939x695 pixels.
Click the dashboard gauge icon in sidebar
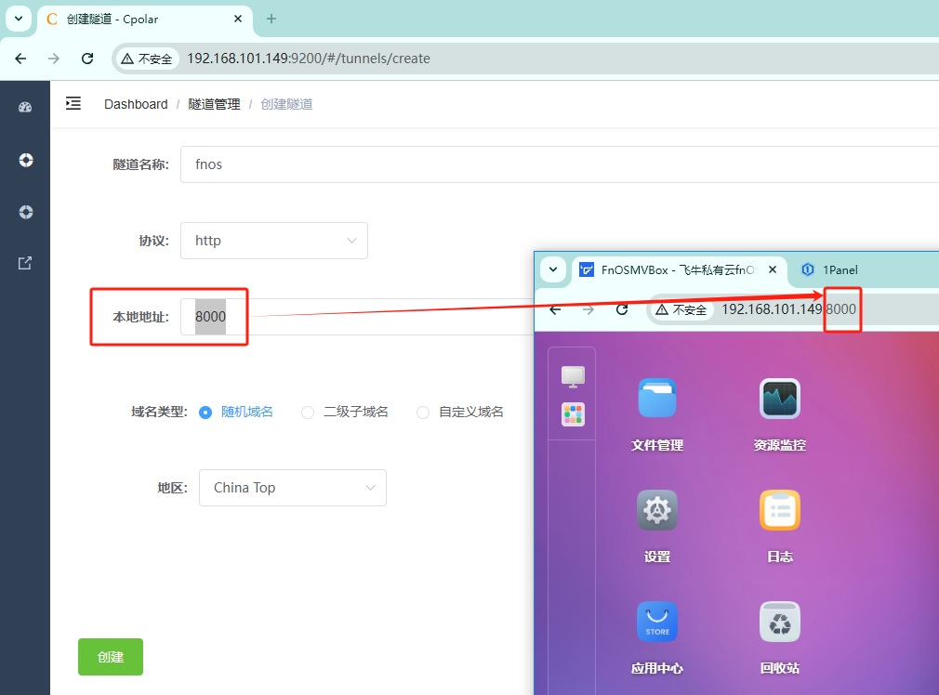(x=25, y=107)
